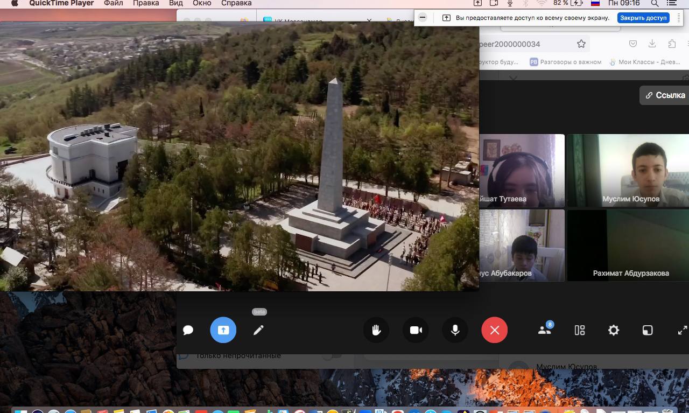
Task: Stop screen sharing with blue share button
Action: [x=223, y=330]
